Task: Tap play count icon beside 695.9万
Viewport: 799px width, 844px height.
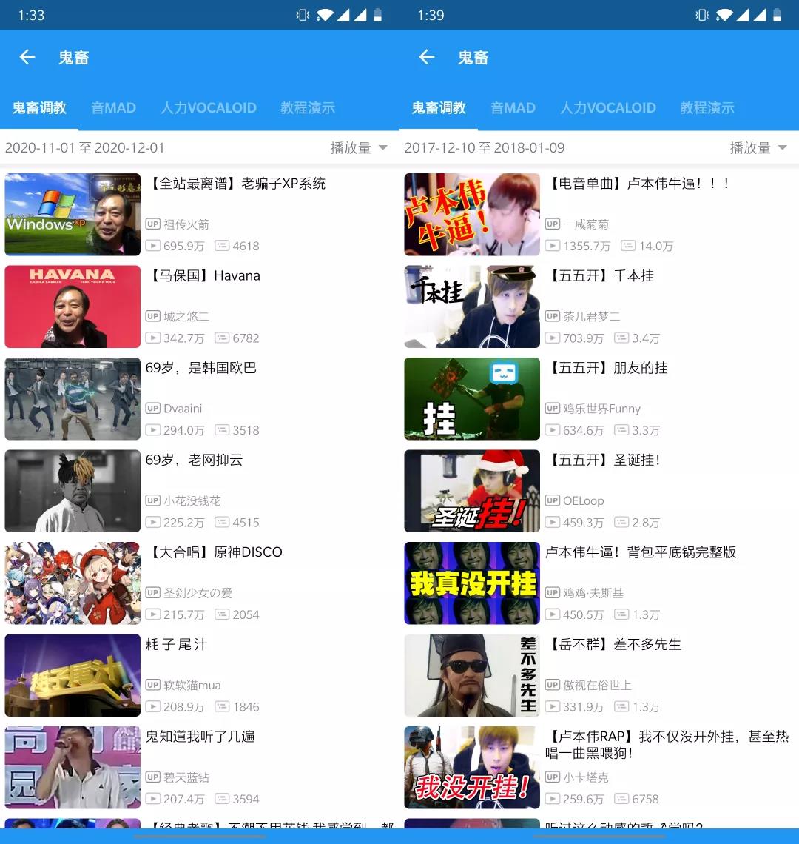Action: click(x=153, y=246)
